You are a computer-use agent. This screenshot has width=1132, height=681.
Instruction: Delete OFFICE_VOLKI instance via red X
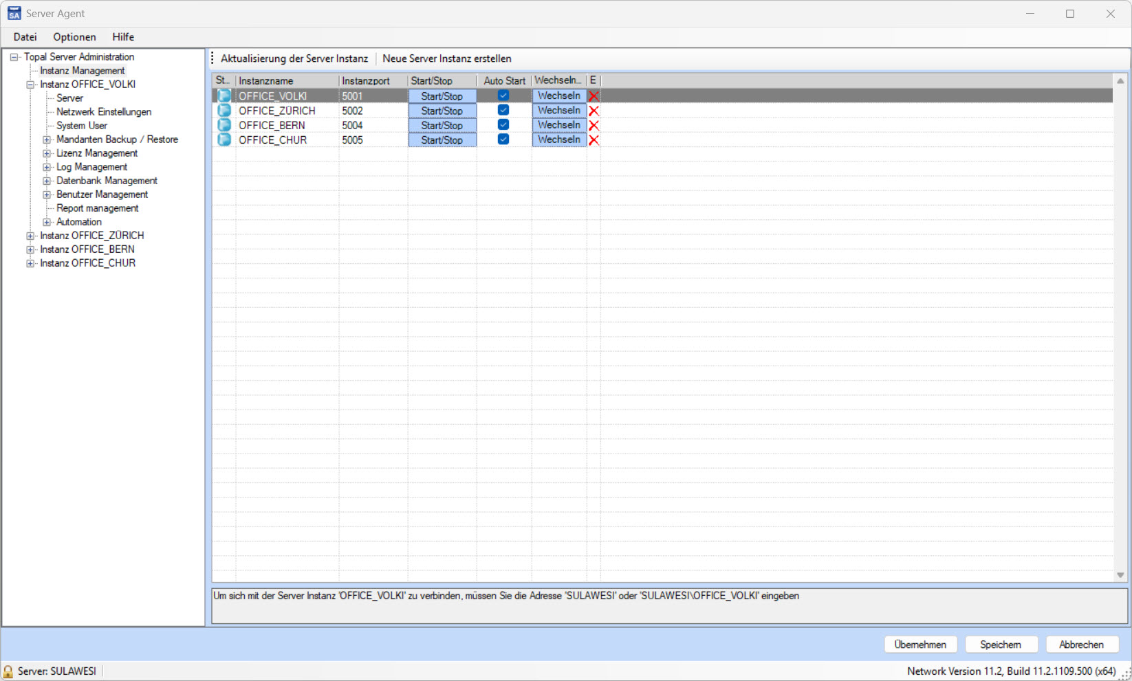(594, 96)
